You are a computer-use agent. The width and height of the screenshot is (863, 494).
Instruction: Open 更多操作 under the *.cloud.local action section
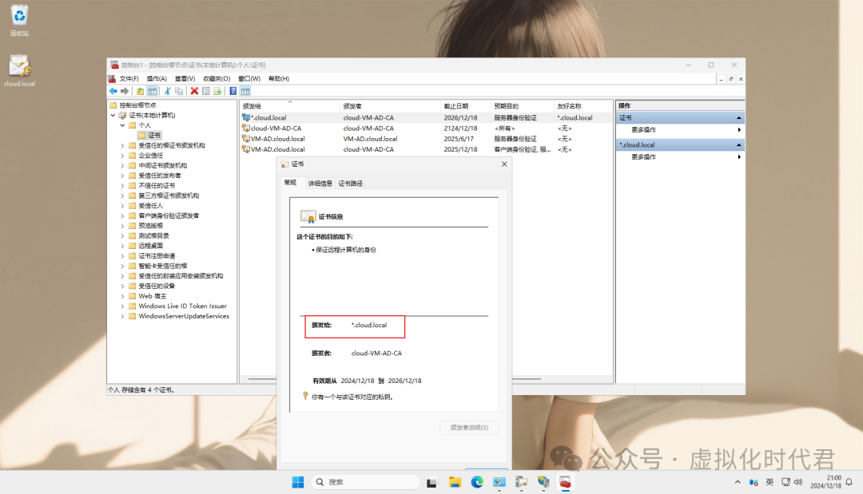[680, 156]
